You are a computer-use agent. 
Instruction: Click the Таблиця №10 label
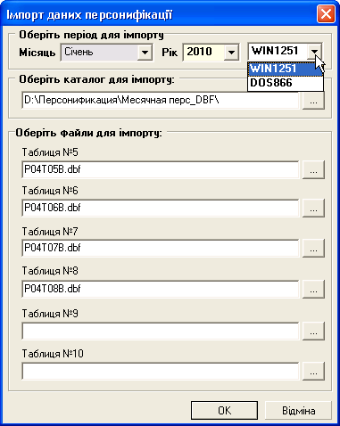click(x=53, y=354)
